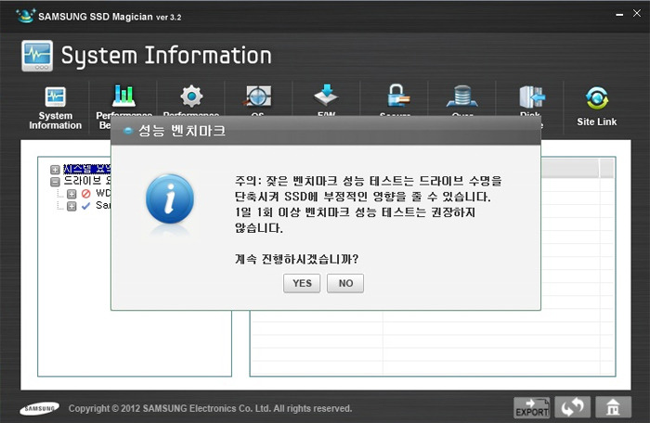Click the Magician app logo in title bar

click(26, 16)
